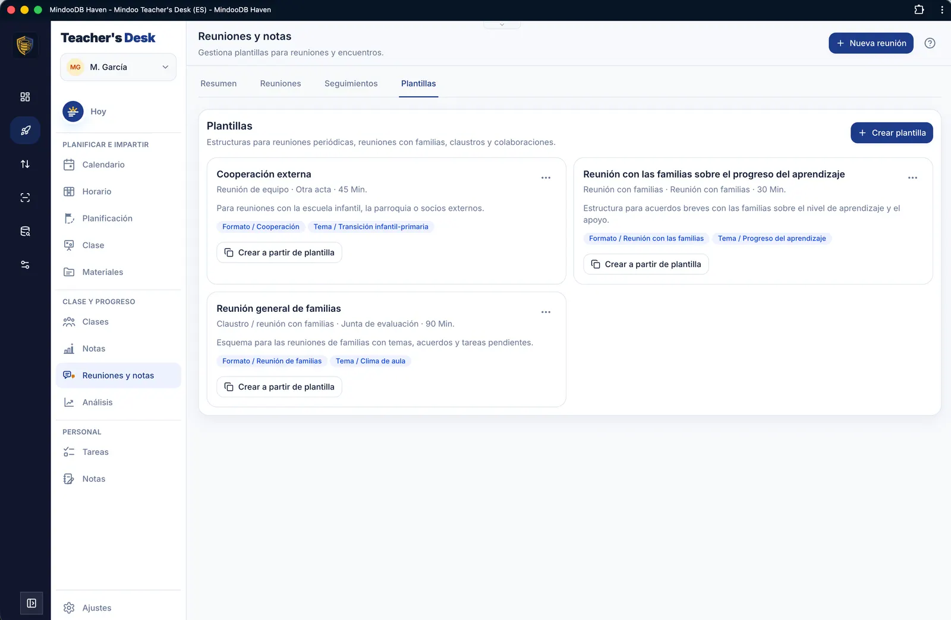Create from Cooperación externa template
The height and width of the screenshot is (620, 951).
click(x=279, y=252)
